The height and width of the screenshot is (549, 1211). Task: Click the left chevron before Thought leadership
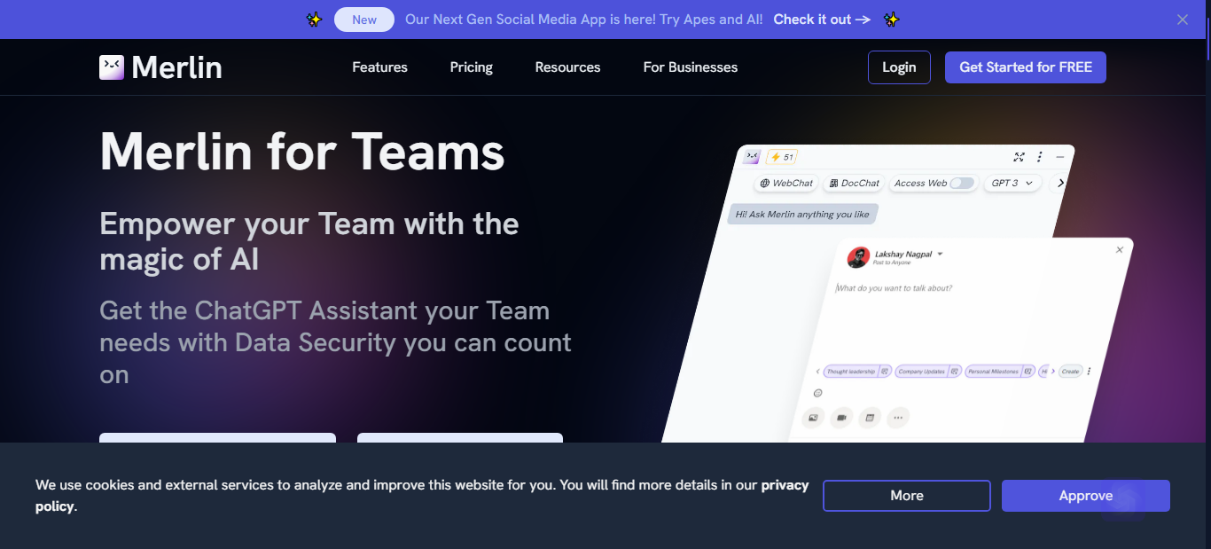pyautogui.click(x=817, y=372)
